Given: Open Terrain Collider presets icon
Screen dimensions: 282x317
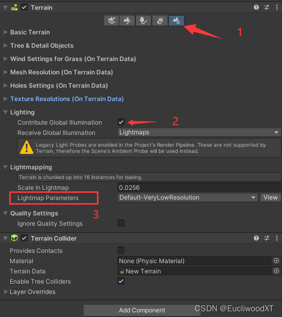Looking at the screenshot, I should coord(267,238).
